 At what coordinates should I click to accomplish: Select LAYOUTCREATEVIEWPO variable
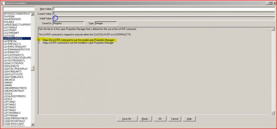[x=17, y=58]
